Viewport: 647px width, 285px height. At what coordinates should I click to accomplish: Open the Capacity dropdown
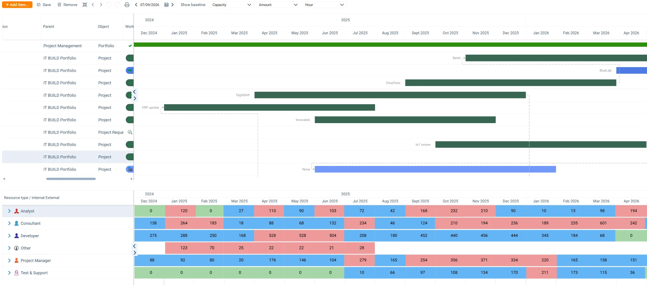point(232,5)
